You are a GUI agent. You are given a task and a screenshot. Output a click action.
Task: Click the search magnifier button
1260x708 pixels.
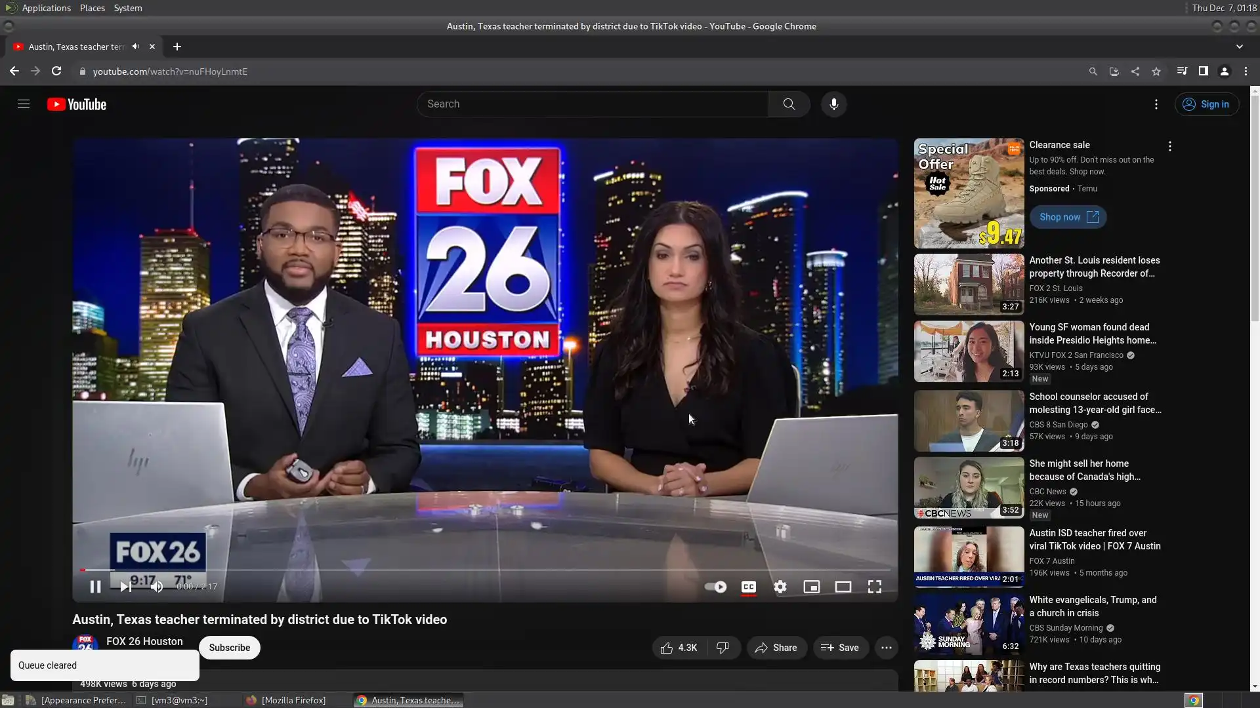789,104
